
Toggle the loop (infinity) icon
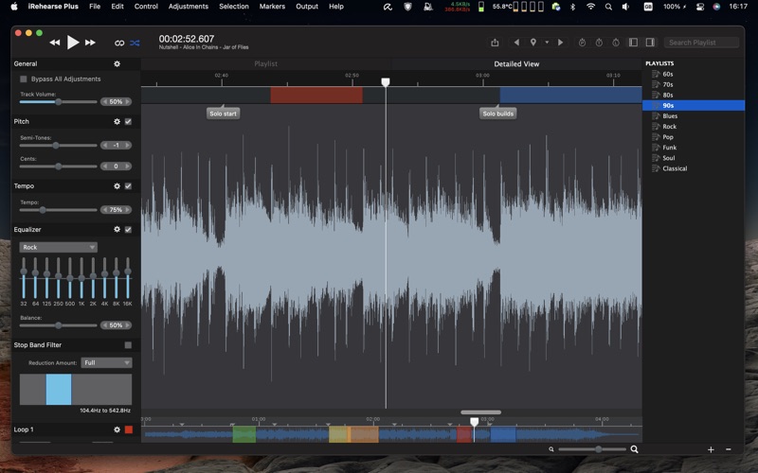(x=119, y=43)
